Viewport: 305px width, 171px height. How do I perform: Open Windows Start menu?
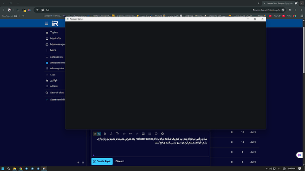(x=3, y=169)
